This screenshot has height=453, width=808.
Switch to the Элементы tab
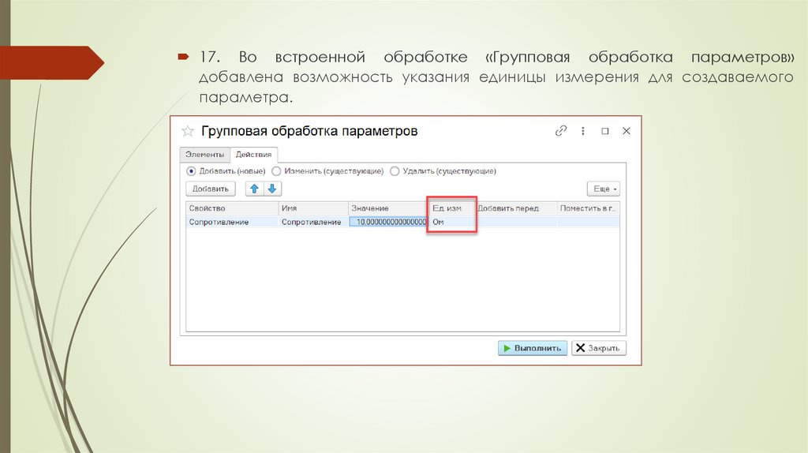[x=204, y=155]
